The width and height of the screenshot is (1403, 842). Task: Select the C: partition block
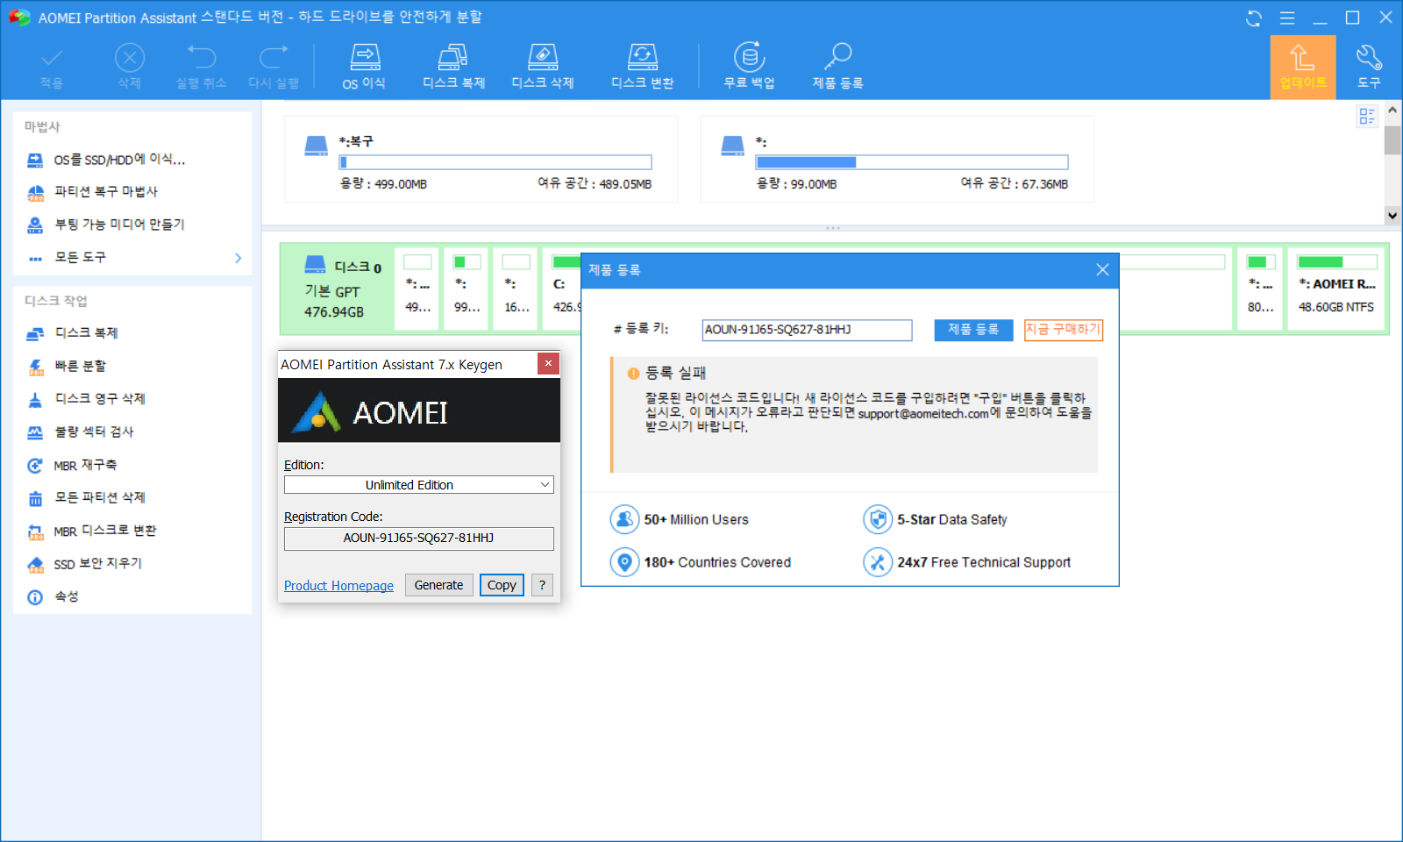[562, 289]
